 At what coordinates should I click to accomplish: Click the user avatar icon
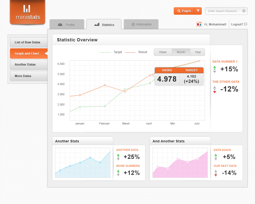coord(199,24)
